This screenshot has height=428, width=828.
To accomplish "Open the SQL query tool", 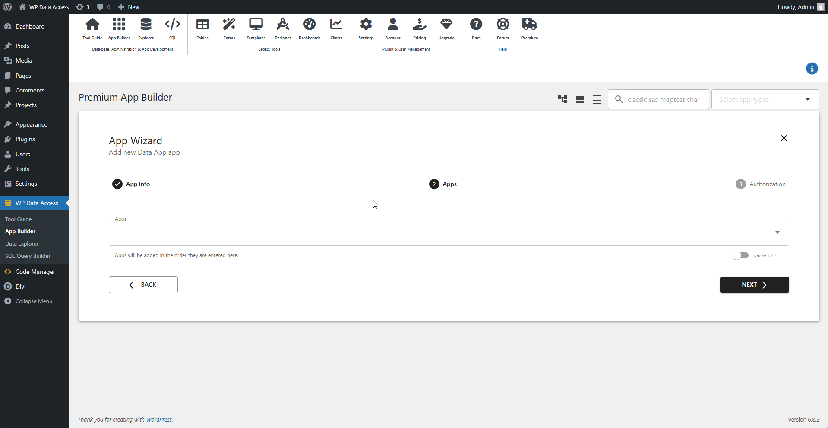I will click(x=172, y=28).
